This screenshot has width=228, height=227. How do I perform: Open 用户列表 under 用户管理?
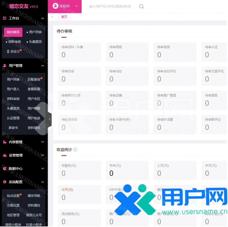[x=13, y=79]
